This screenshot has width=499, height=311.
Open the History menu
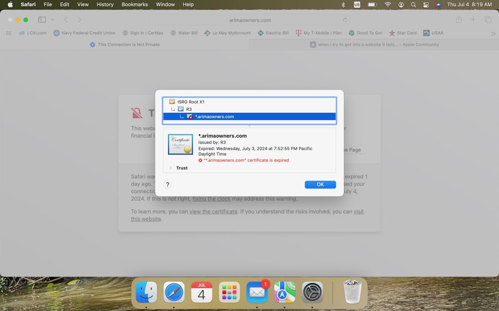(x=105, y=5)
